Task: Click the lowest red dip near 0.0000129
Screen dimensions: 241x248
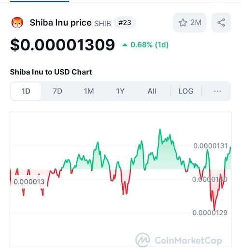Action: [214, 210]
